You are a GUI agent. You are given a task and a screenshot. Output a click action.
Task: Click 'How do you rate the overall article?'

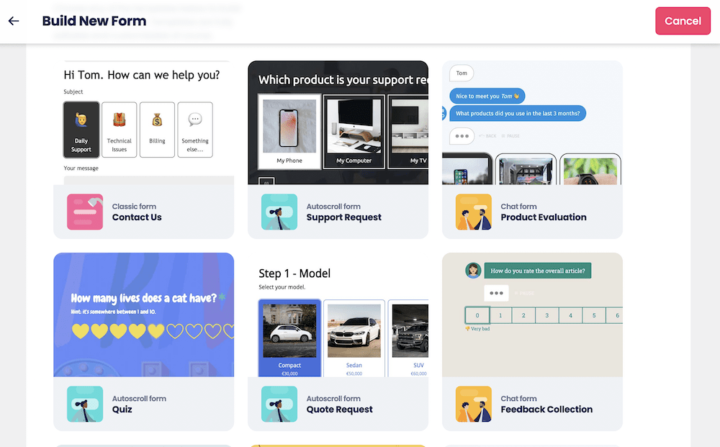[538, 271]
